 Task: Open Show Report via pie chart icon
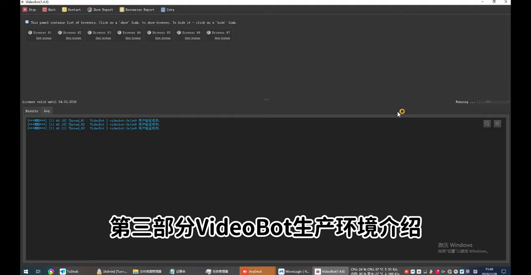(x=90, y=10)
